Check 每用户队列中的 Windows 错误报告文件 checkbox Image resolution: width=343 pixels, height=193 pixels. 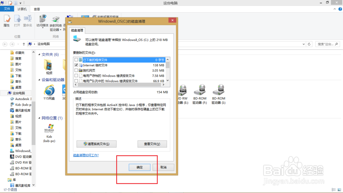pos(76,81)
